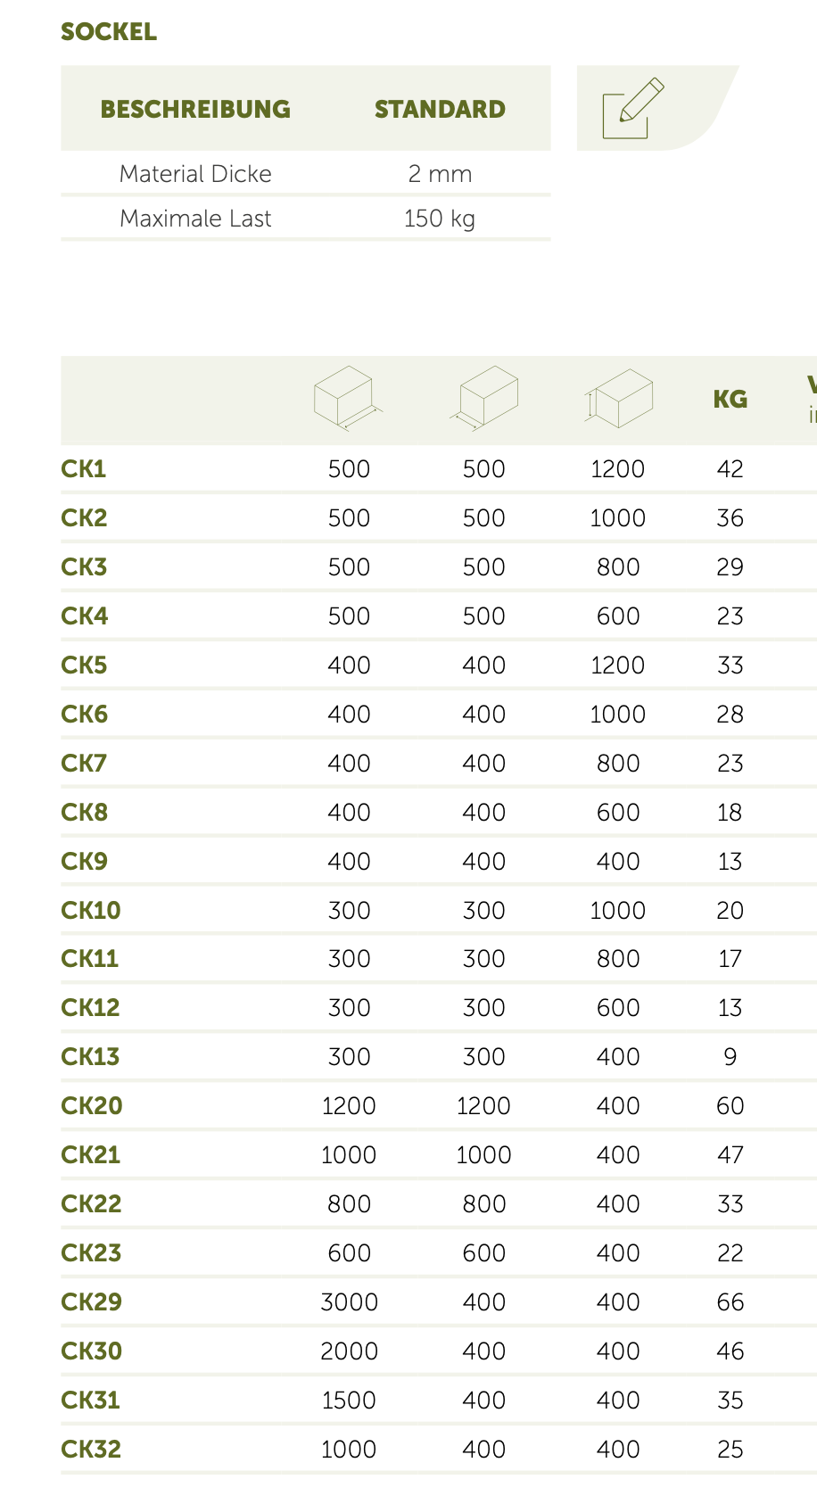Screen dimensions: 817x1504
Task: Click the 150 kg value
Action: [440, 219]
